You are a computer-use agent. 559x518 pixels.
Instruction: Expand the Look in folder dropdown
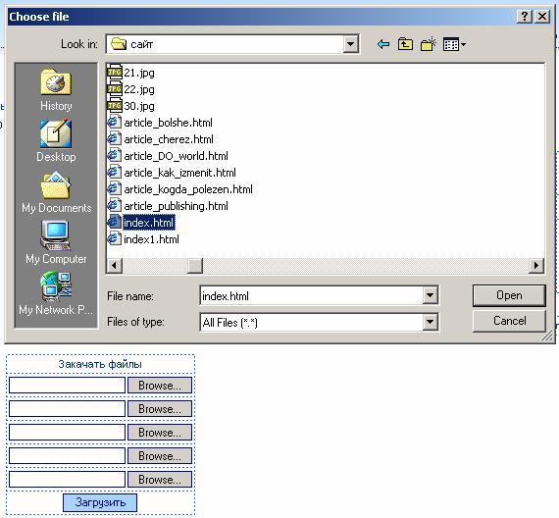351,44
